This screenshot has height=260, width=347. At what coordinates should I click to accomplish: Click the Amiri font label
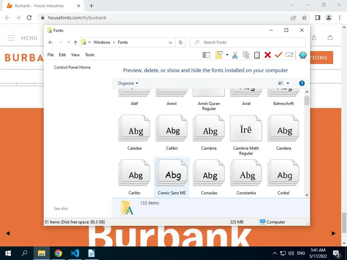click(171, 104)
